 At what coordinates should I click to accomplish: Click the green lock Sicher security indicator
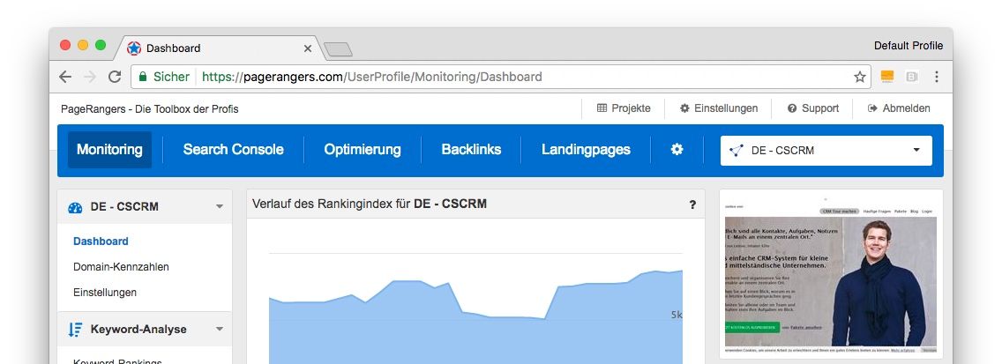pyautogui.click(x=163, y=77)
